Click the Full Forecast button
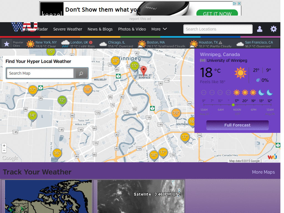This screenshot has height=213, width=284. tap(237, 125)
